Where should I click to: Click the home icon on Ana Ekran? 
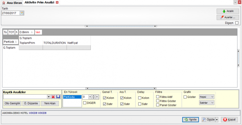point(4,3)
